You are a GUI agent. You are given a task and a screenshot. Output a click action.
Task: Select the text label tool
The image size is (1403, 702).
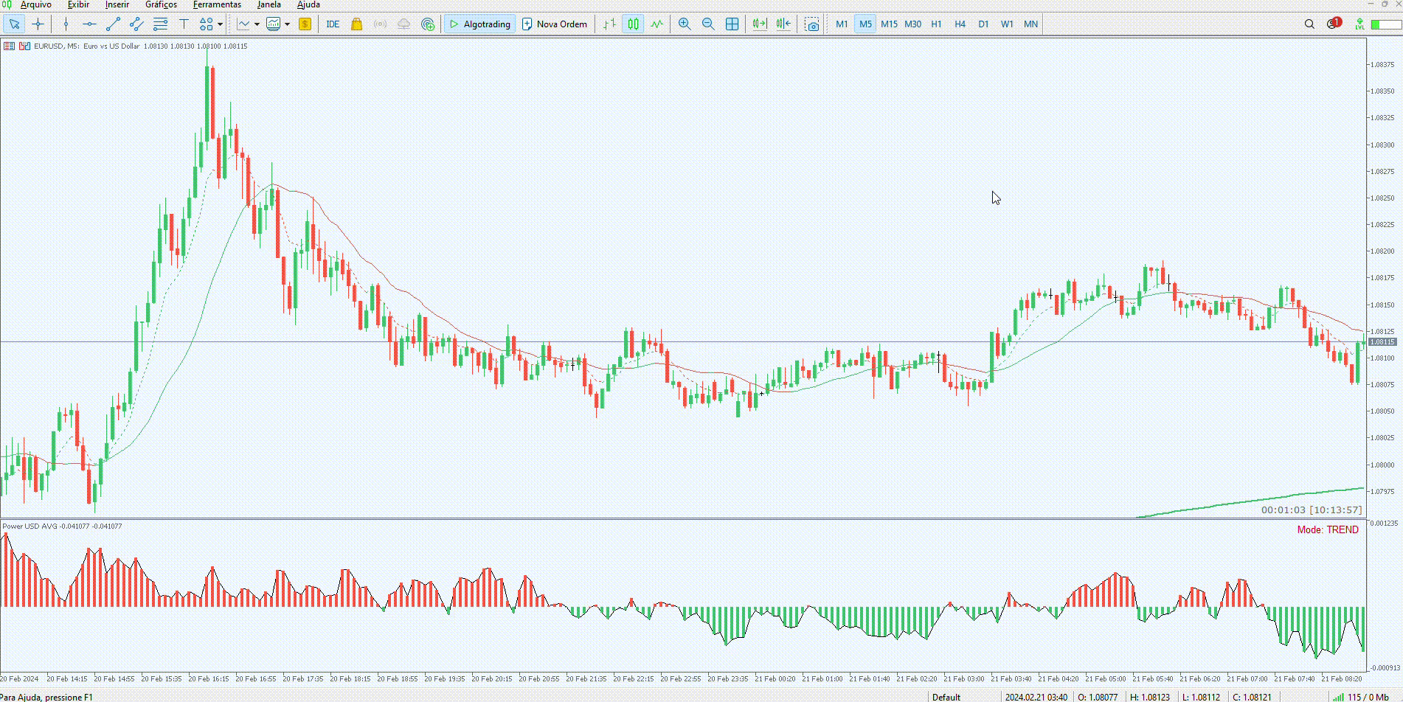184,24
